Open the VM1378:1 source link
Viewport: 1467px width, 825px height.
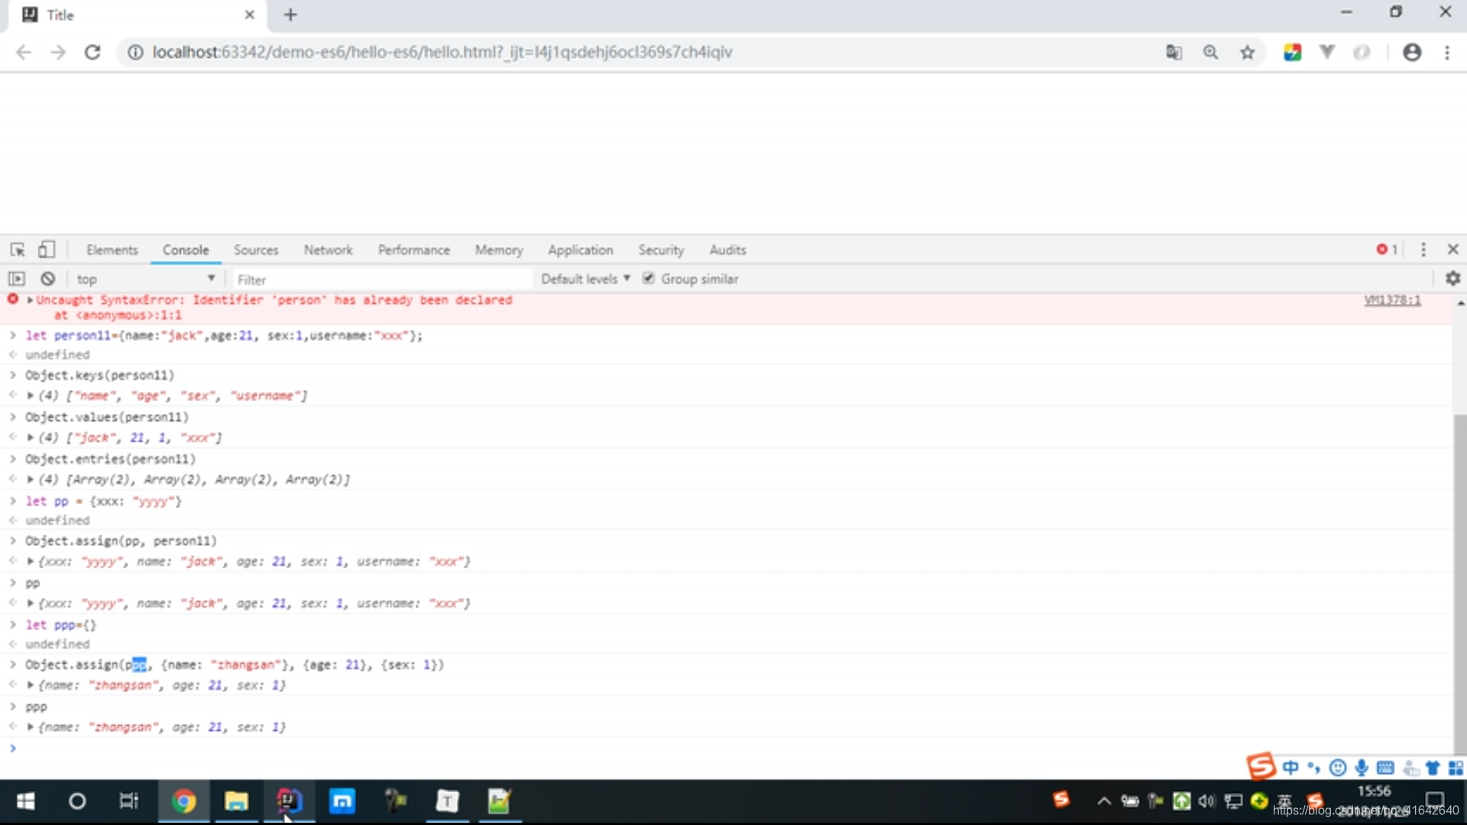coord(1392,300)
